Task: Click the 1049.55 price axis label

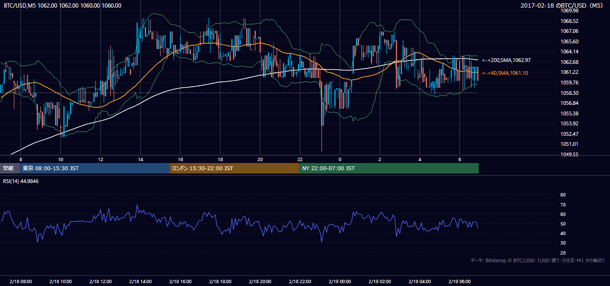Action: pyautogui.click(x=570, y=154)
